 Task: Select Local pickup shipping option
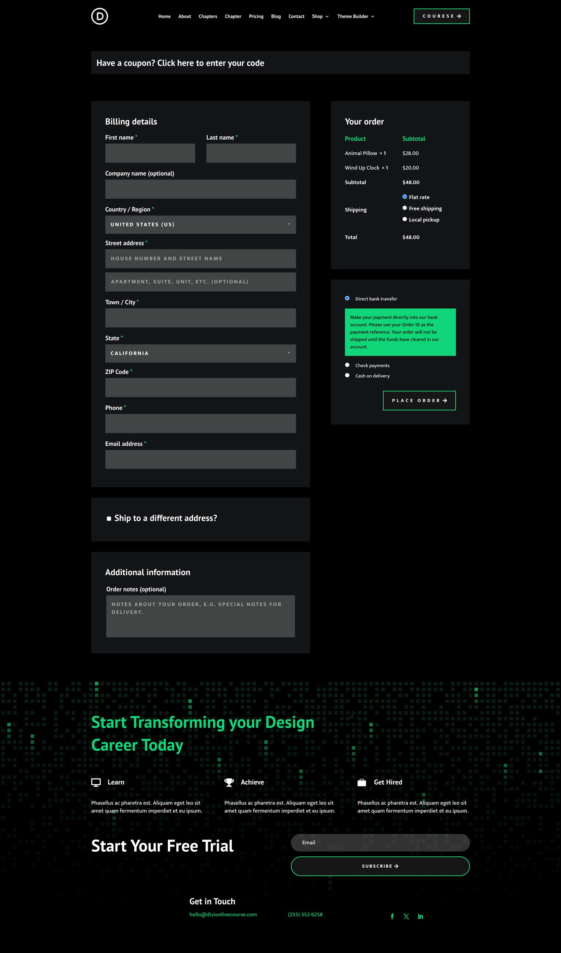405,219
